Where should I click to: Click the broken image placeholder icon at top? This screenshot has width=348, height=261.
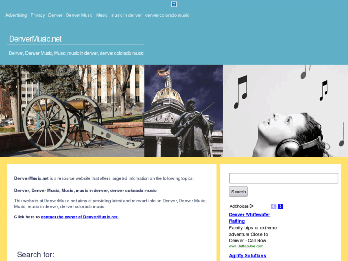(x=174, y=4)
